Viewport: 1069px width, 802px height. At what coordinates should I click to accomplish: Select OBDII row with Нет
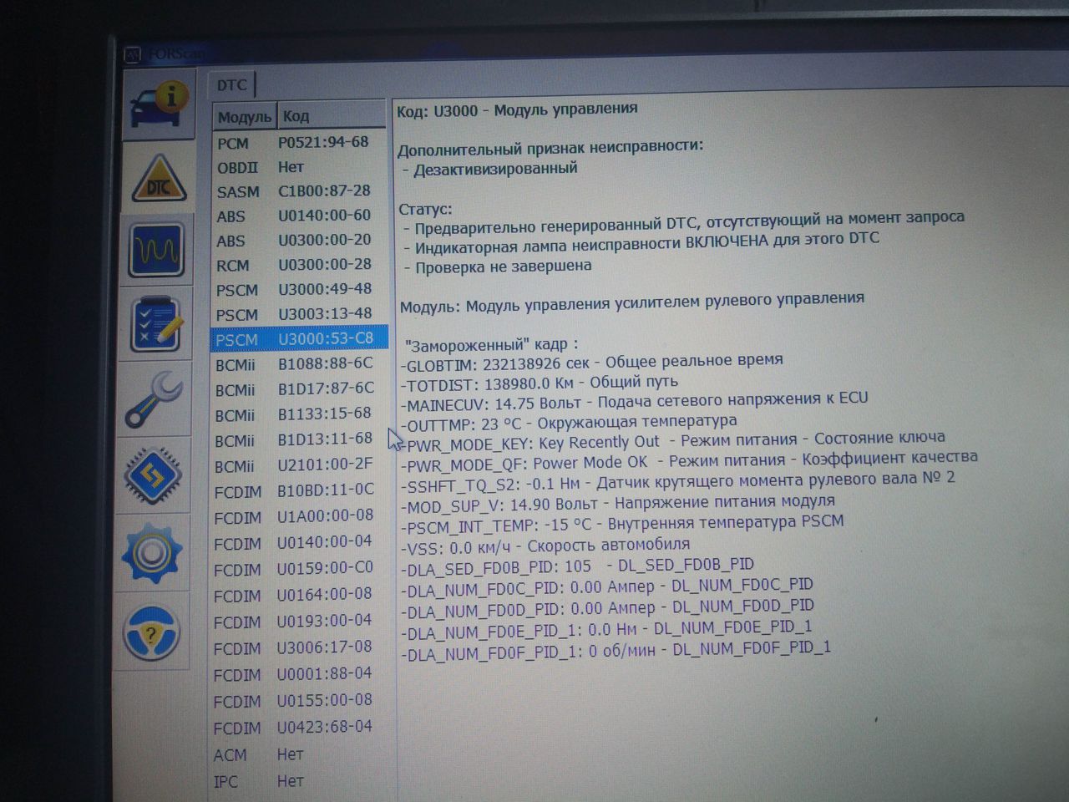(x=300, y=167)
